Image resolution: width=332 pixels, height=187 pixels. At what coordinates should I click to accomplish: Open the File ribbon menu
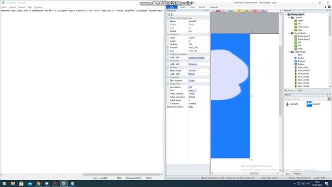tap(172, 7)
